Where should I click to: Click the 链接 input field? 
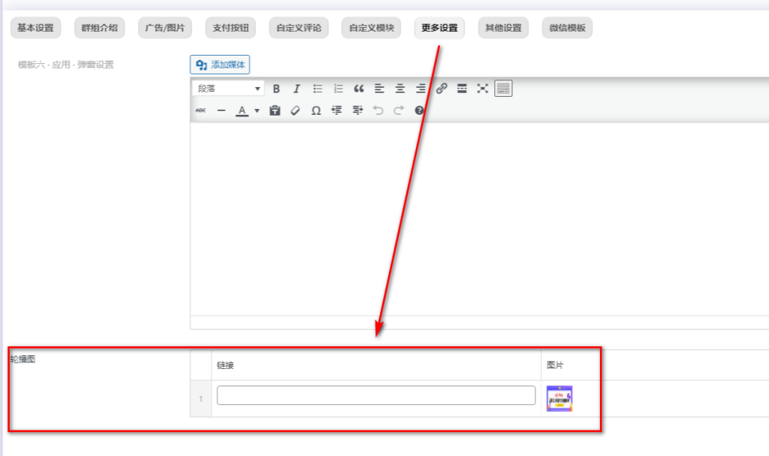tap(375, 395)
